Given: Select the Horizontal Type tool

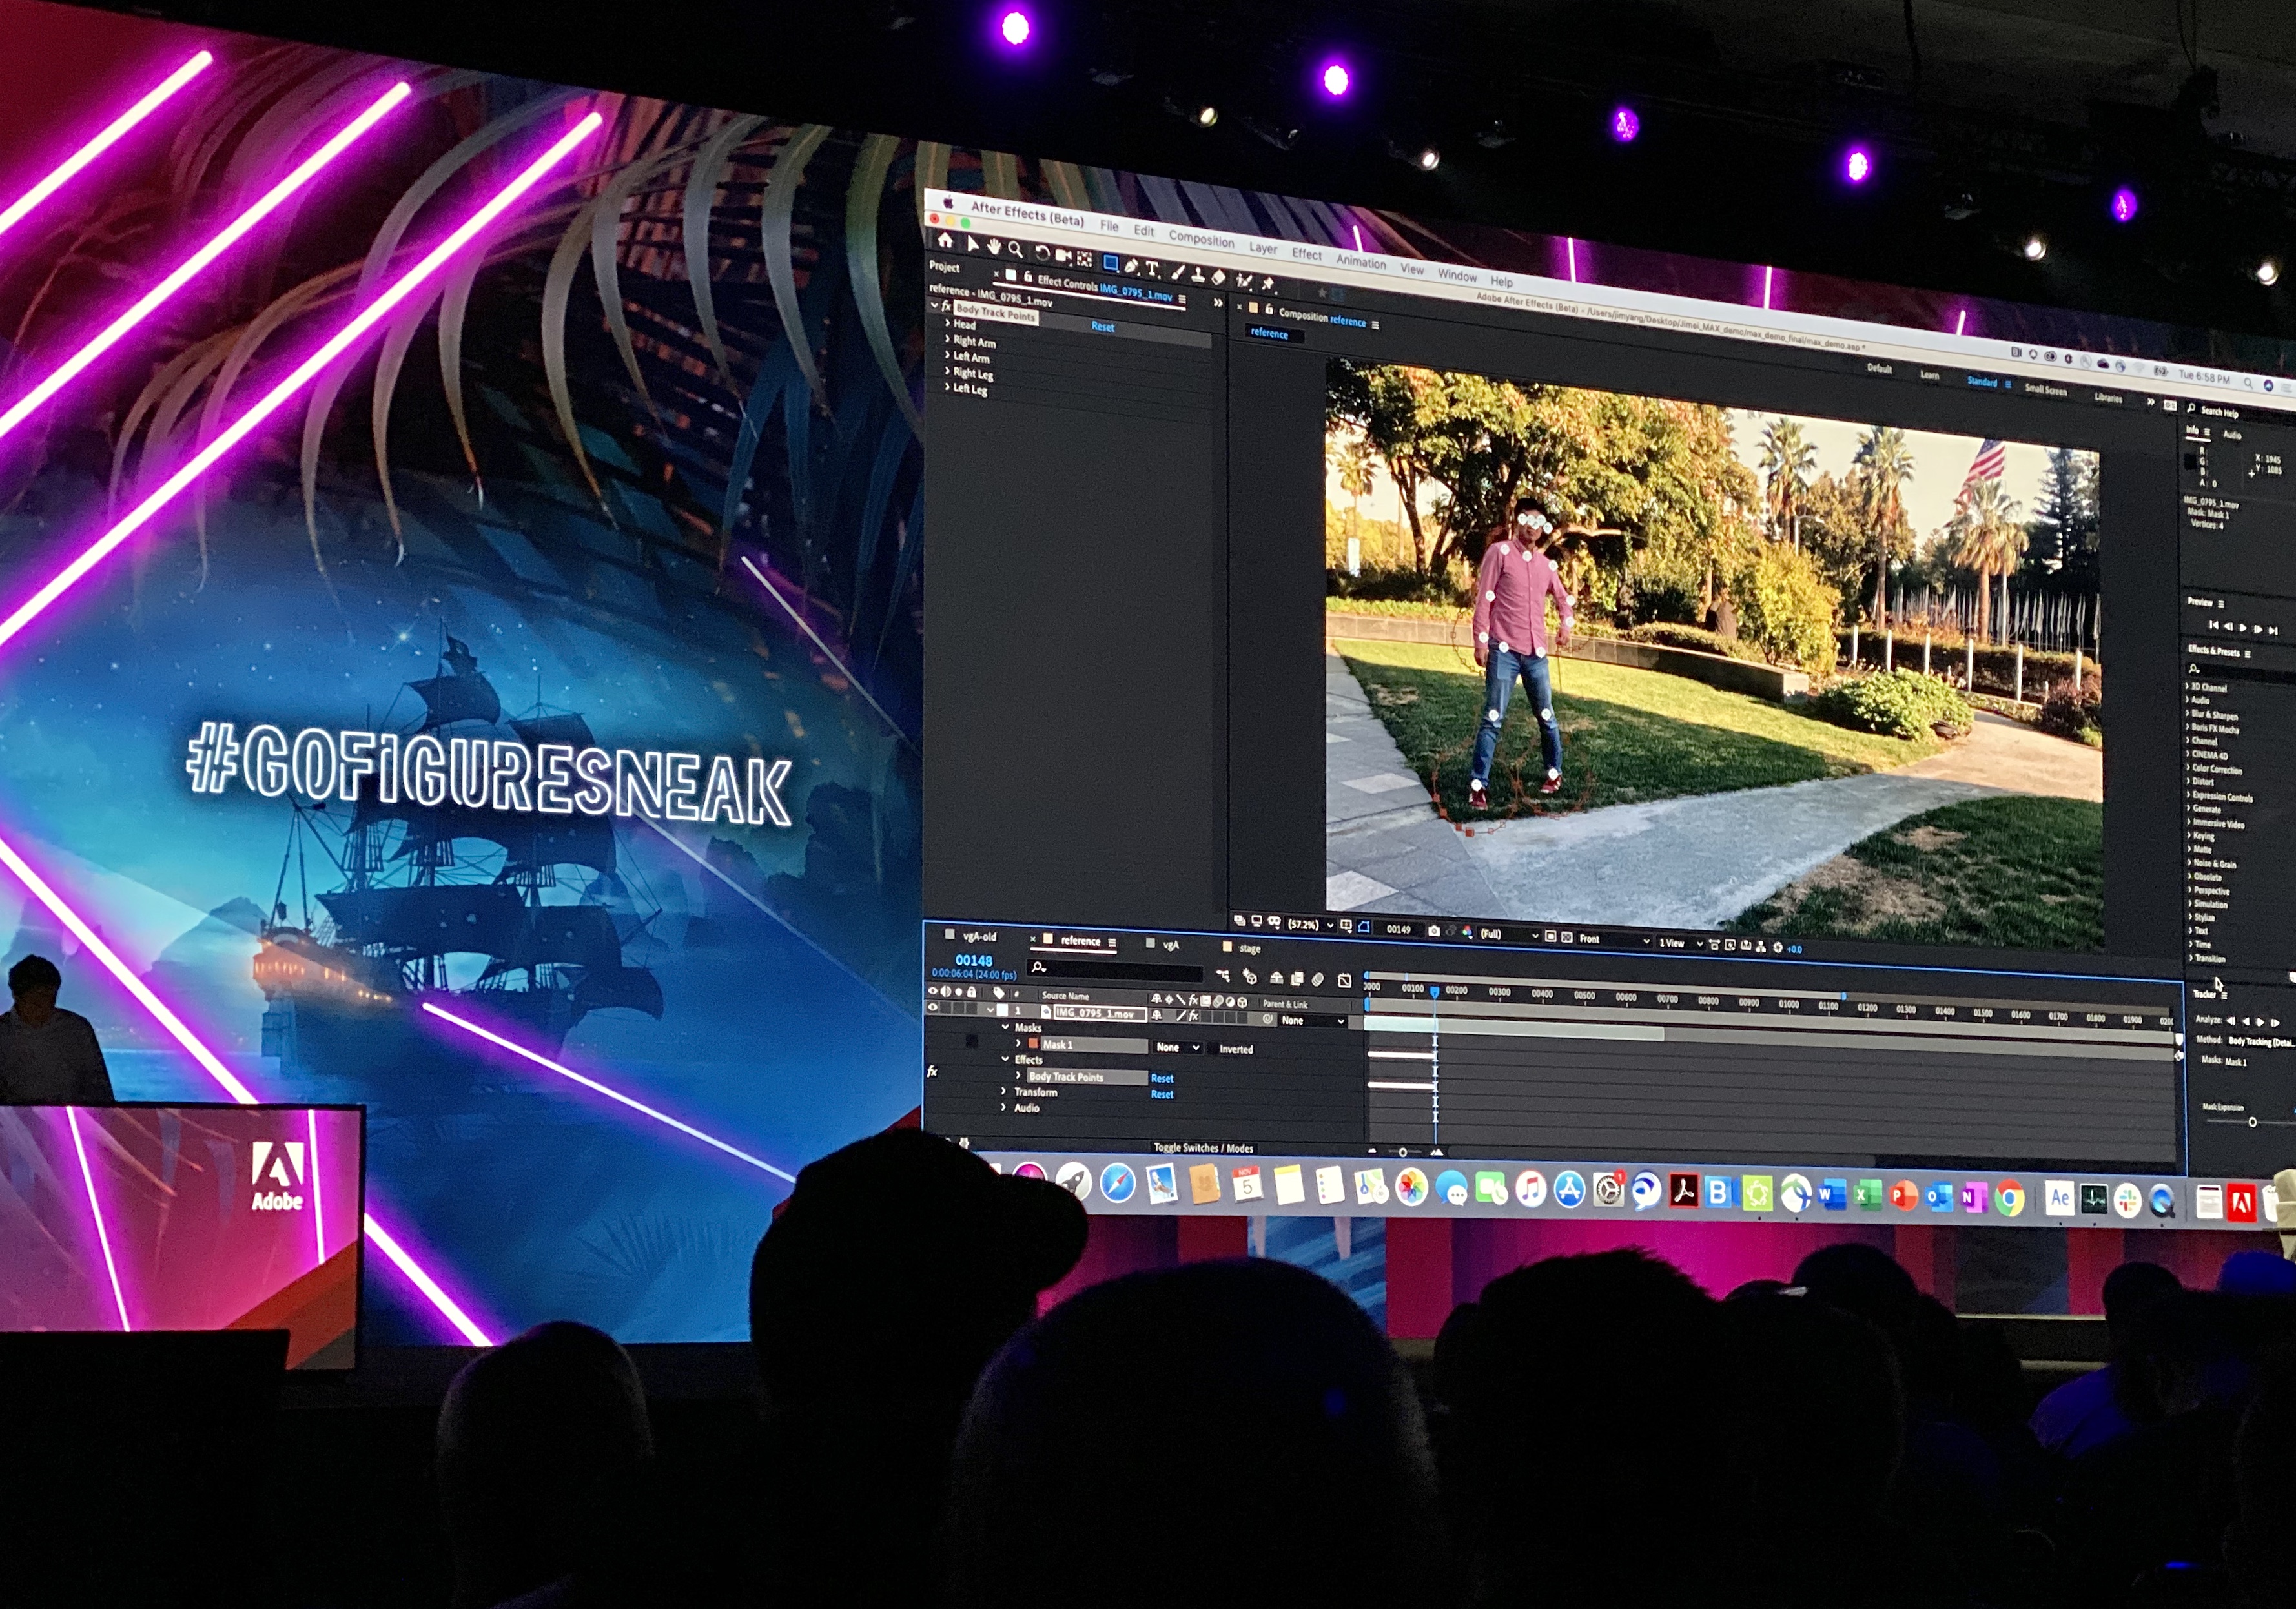Looking at the screenshot, I should (1152, 270).
